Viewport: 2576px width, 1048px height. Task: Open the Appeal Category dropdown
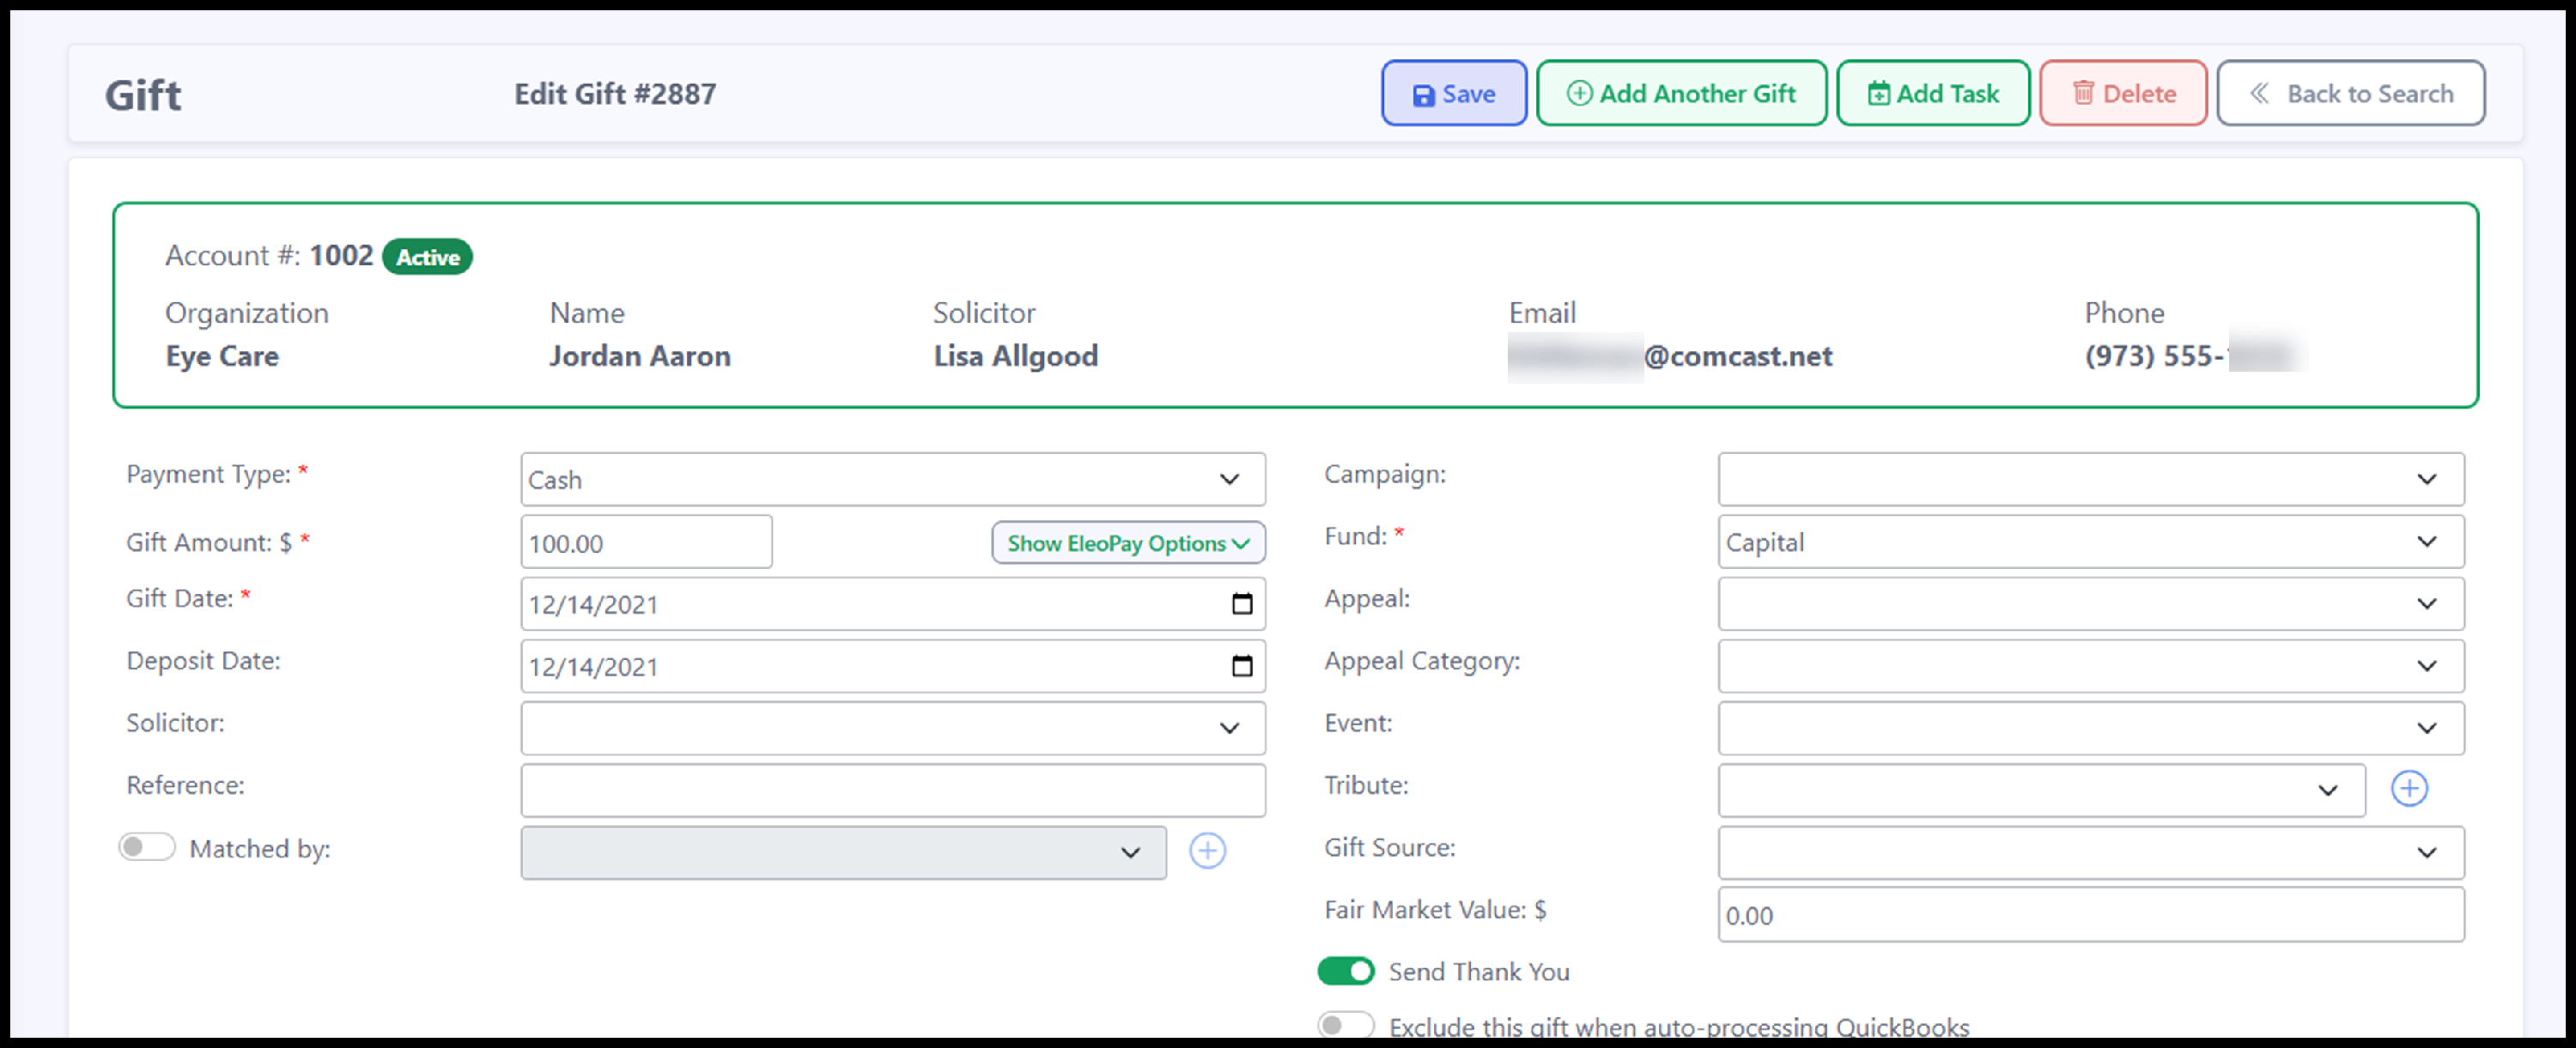pyautogui.click(x=2090, y=666)
